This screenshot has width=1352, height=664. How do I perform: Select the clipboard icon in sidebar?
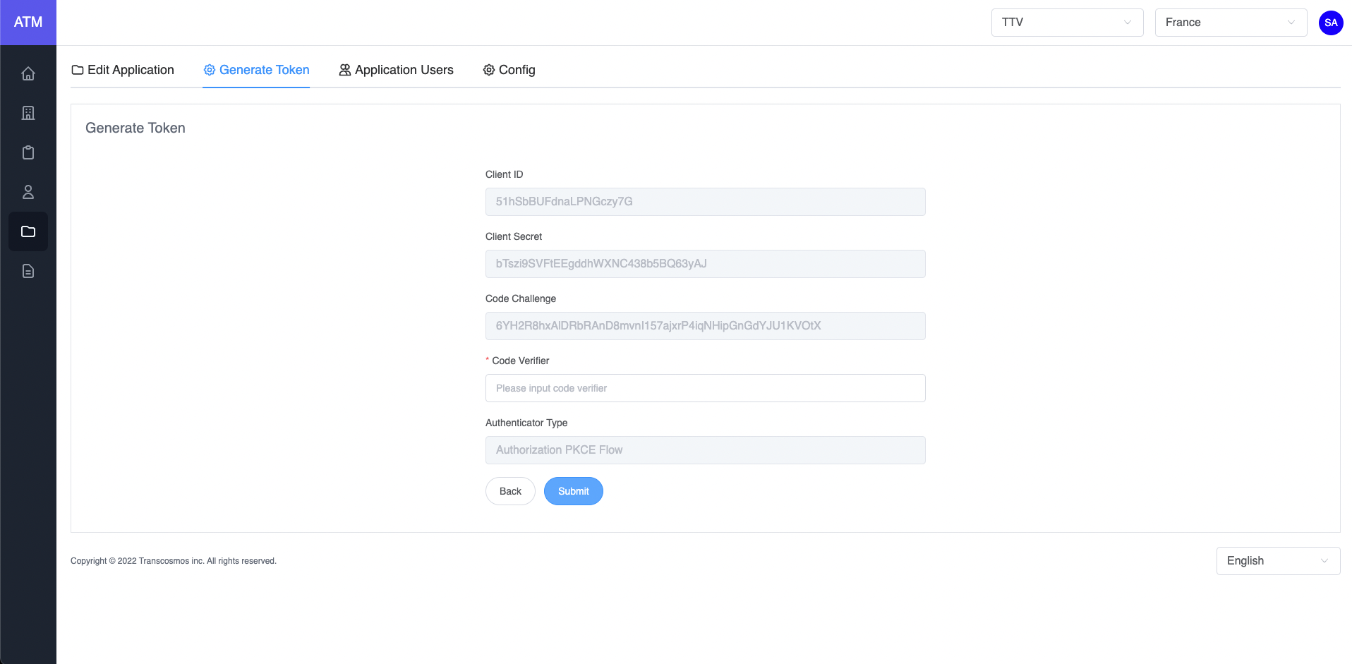(28, 152)
